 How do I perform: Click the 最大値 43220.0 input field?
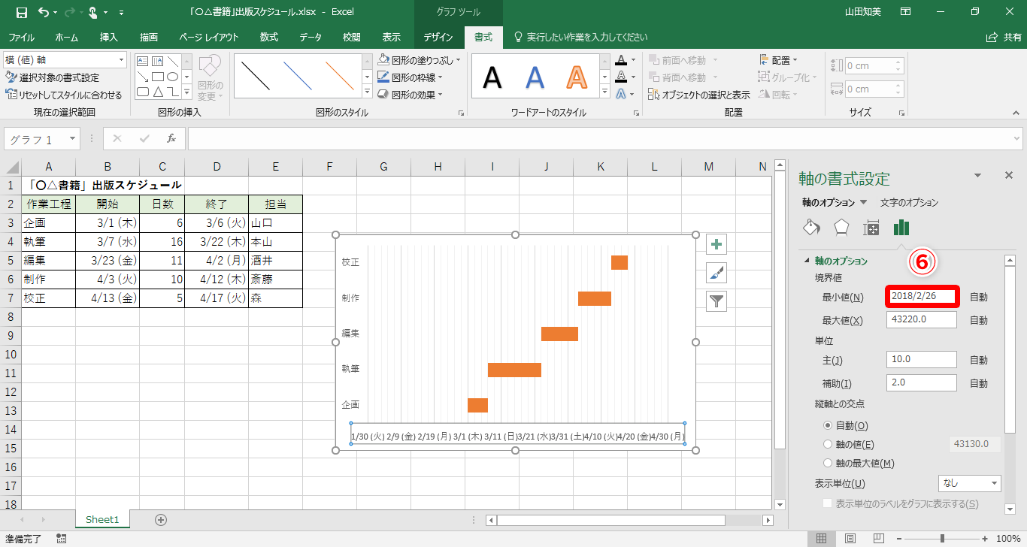pyautogui.click(x=922, y=320)
